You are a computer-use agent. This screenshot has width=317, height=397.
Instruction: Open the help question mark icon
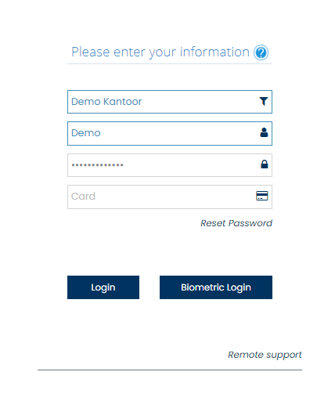261,52
